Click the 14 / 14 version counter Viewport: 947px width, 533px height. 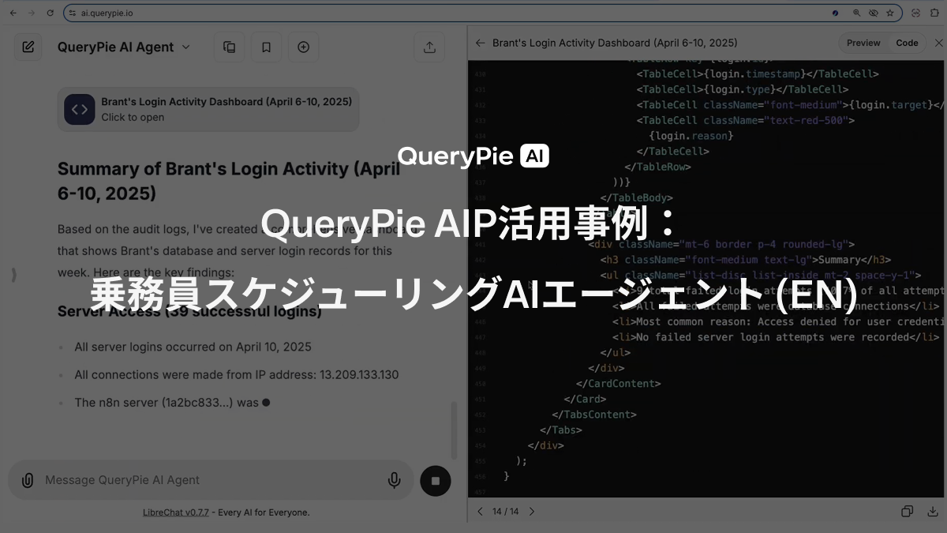505,512
